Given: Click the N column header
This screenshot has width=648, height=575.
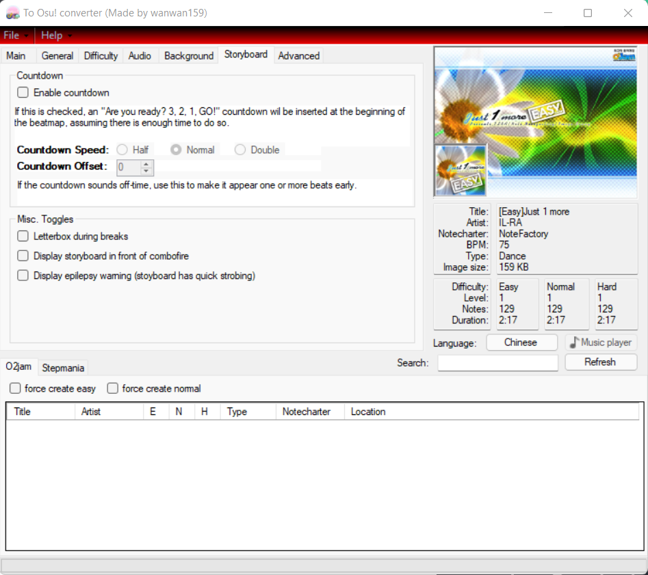Looking at the screenshot, I should point(182,412).
